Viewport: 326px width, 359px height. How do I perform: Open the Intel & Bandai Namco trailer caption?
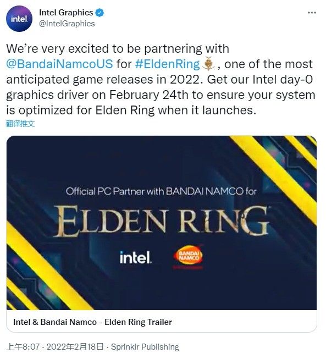92,322
